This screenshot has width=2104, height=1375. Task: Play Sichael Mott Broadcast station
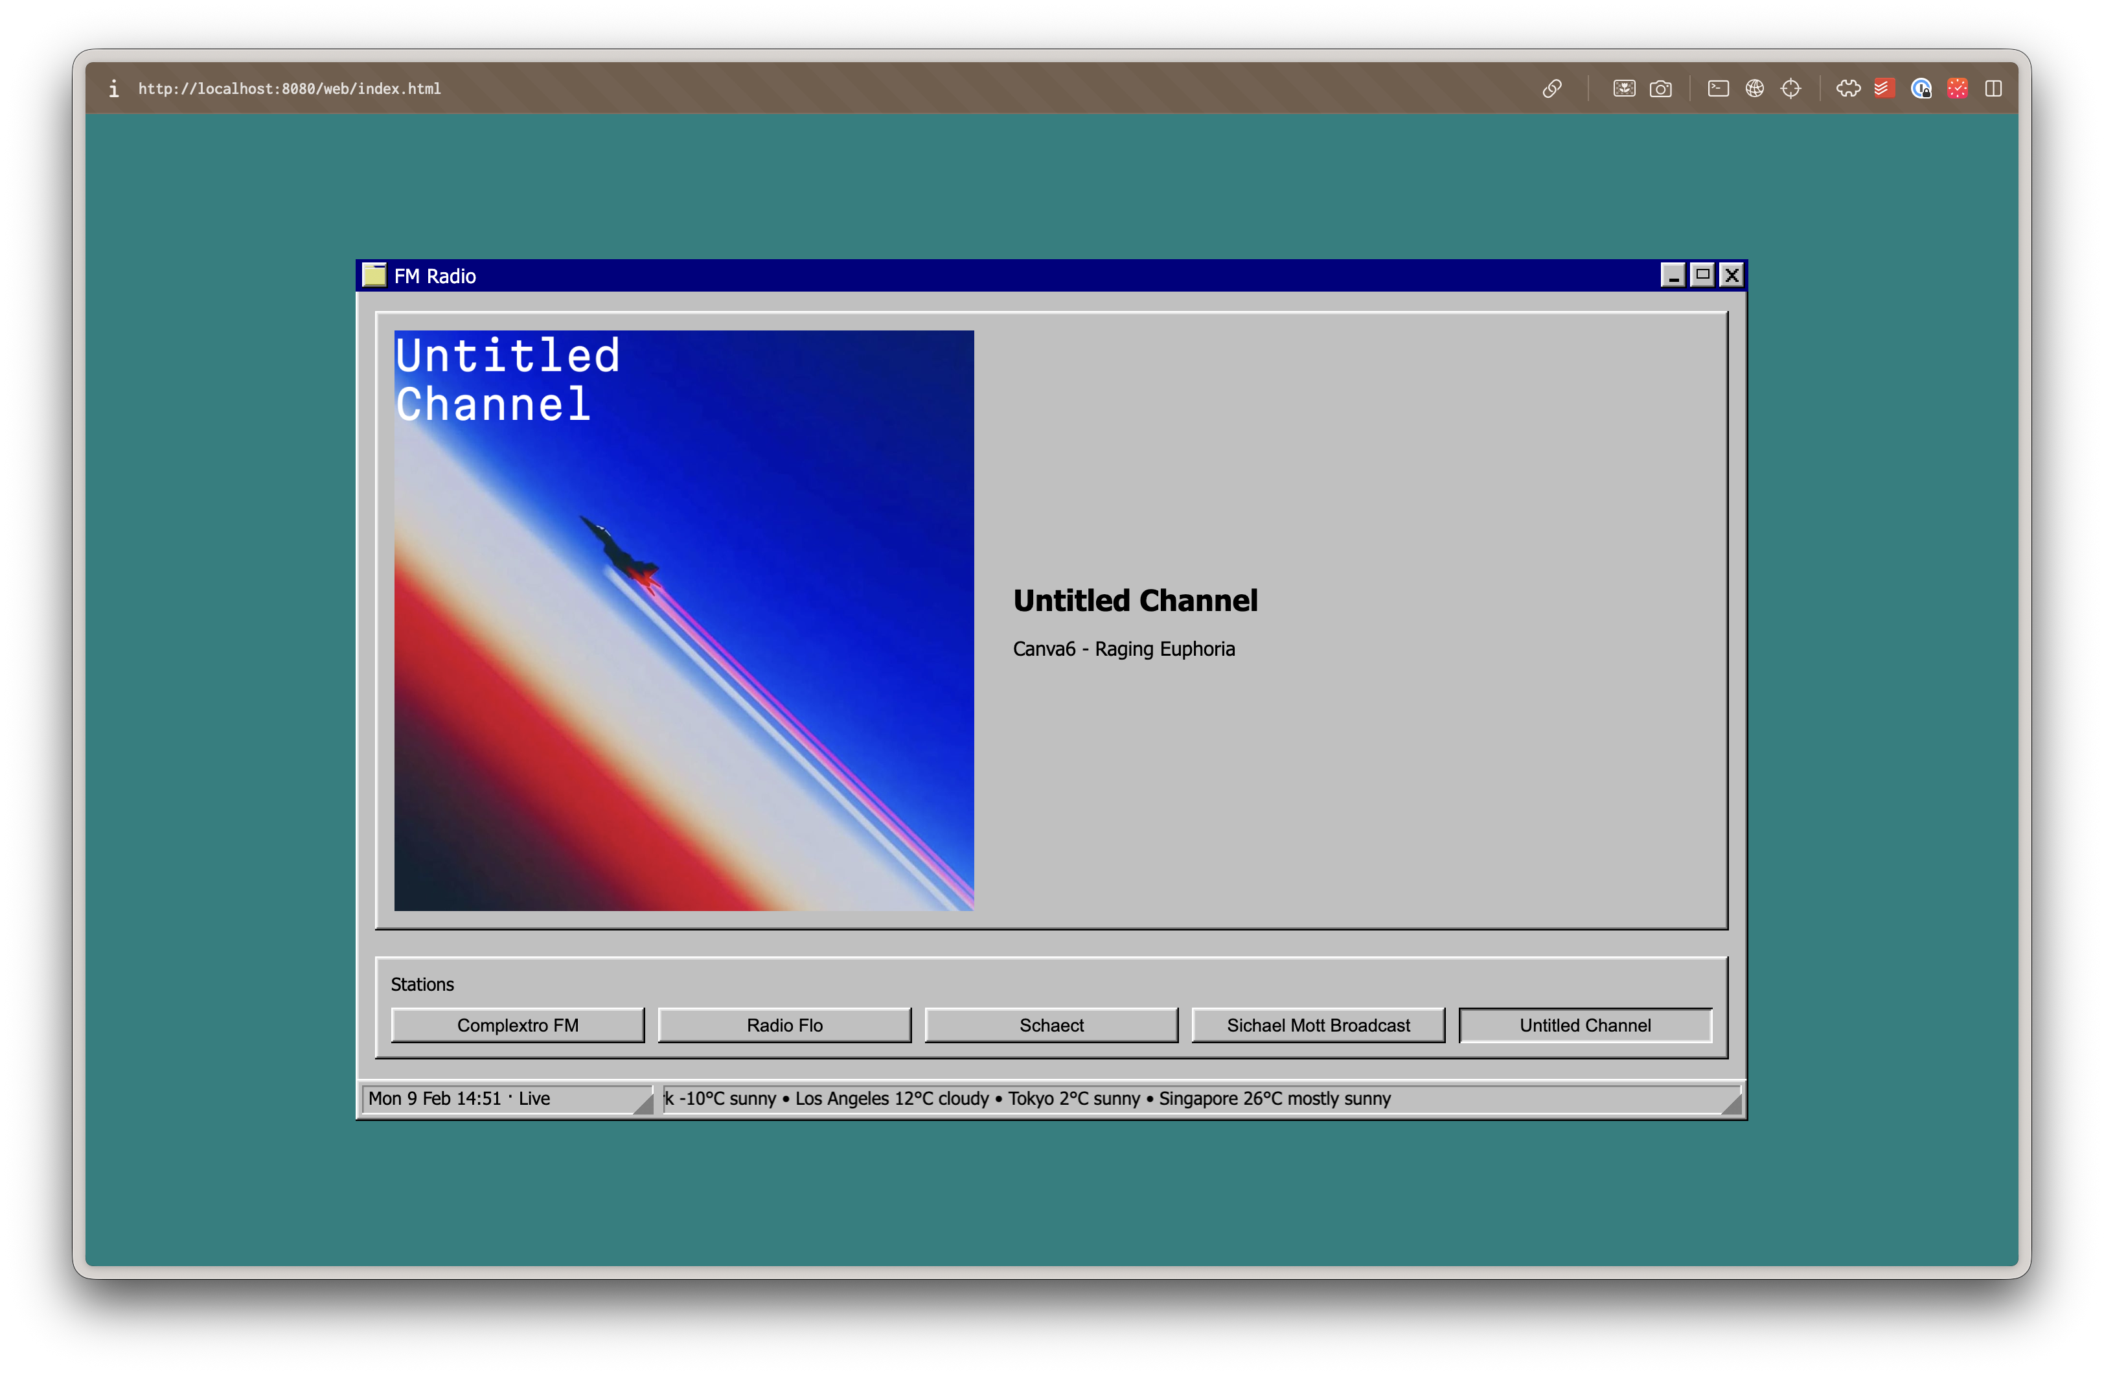[x=1317, y=1025]
